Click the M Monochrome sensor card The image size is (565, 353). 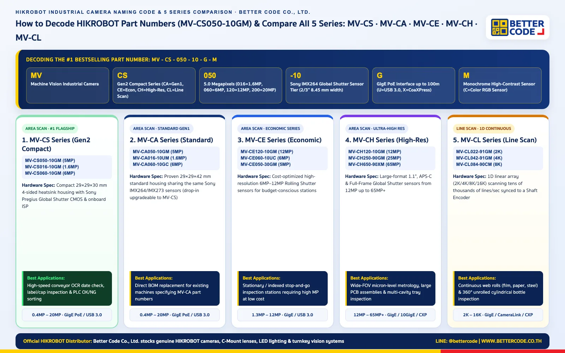[x=500, y=85]
